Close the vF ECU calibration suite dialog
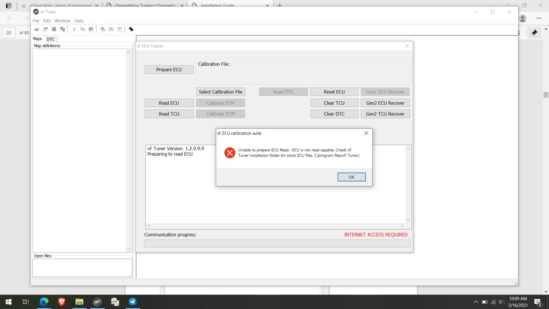Viewport: 549px width, 309px height. pyautogui.click(x=366, y=133)
